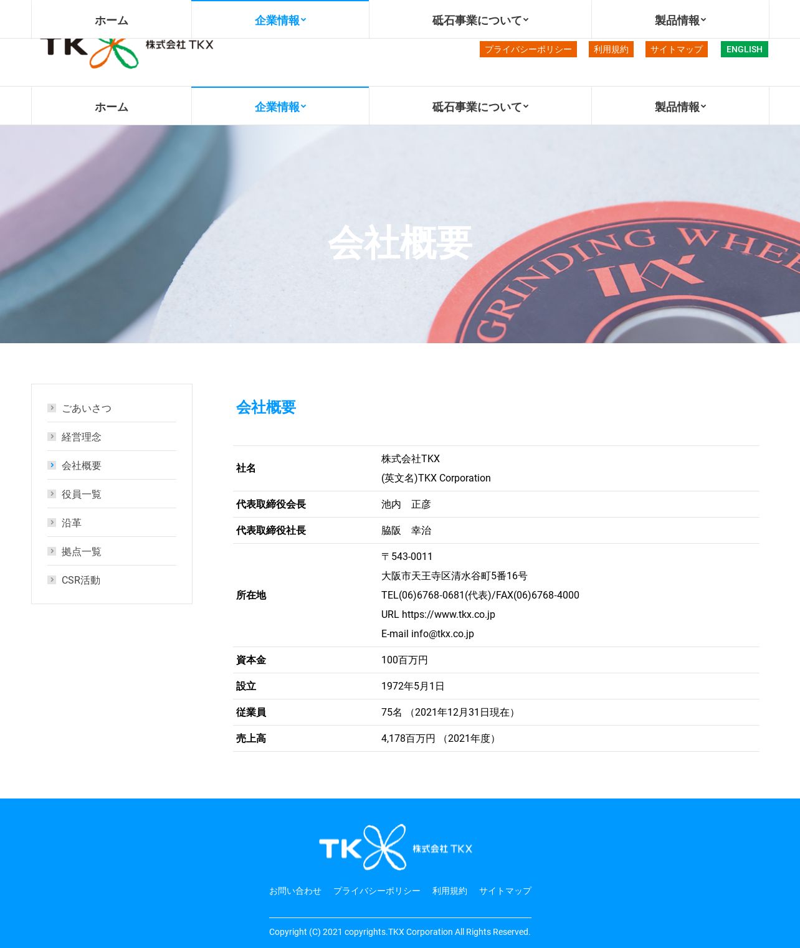Screen dimensions: 800x948
Task: Click the arrow icon beside 経営理念
Action: coord(52,437)
